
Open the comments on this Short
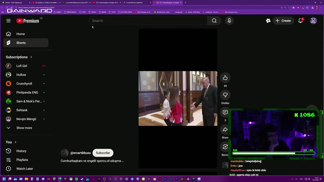[225, 112]
